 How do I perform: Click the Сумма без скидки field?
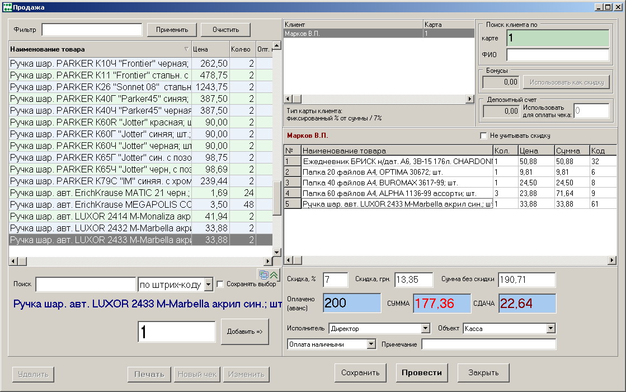point(526,279)
